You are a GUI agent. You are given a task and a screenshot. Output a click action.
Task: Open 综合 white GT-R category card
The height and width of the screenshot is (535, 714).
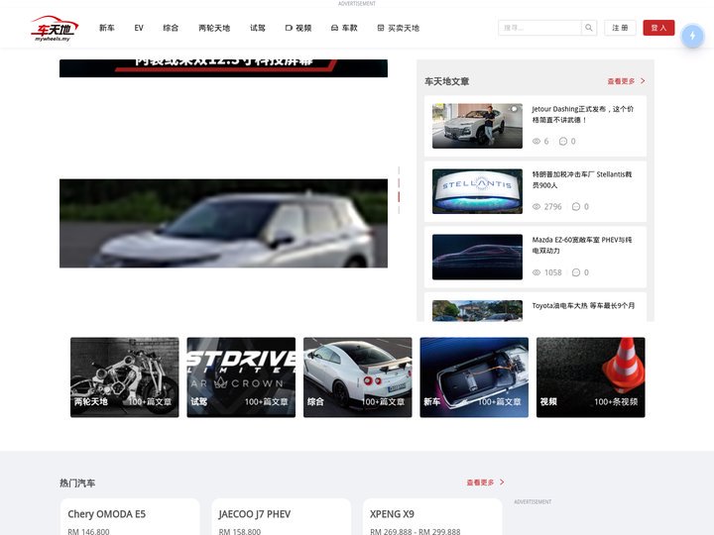tap(358, 377)
